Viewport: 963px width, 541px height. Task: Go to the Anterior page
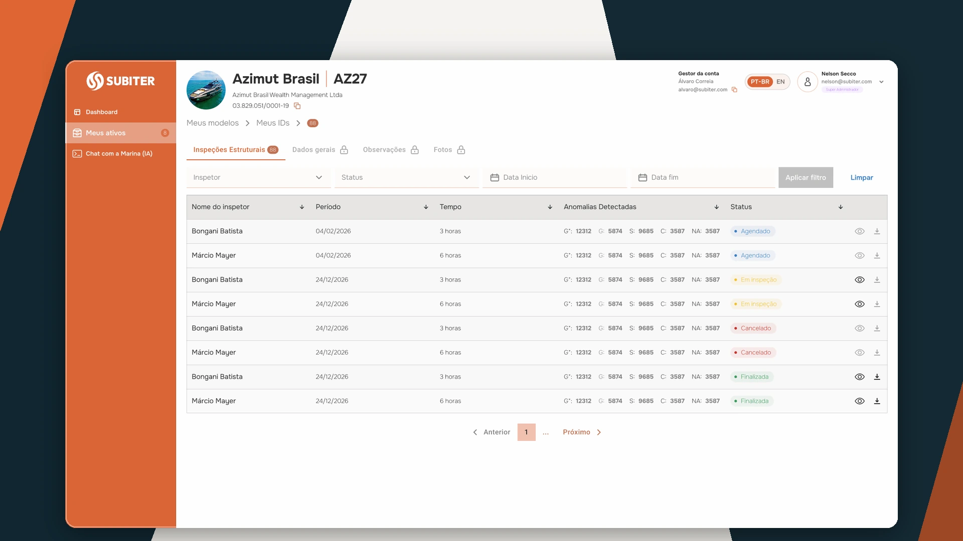click(x=491, y=432)
